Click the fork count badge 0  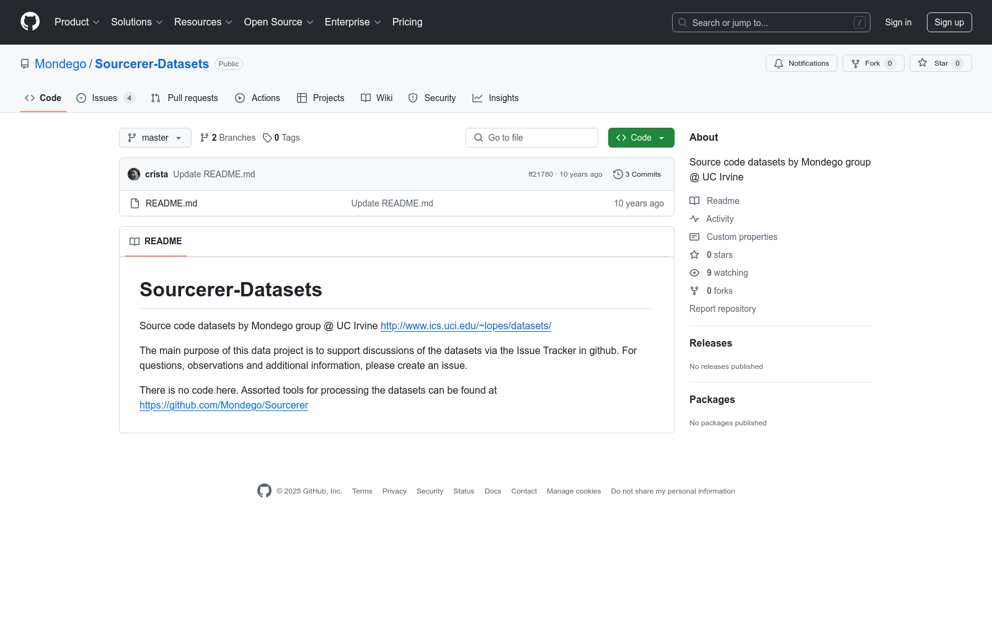890,63
